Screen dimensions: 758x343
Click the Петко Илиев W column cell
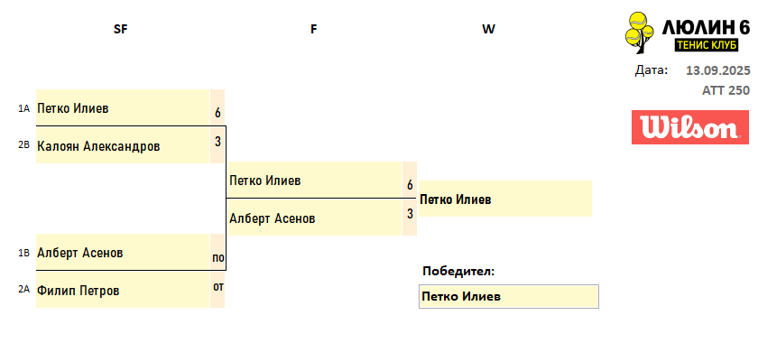(504, 199)
